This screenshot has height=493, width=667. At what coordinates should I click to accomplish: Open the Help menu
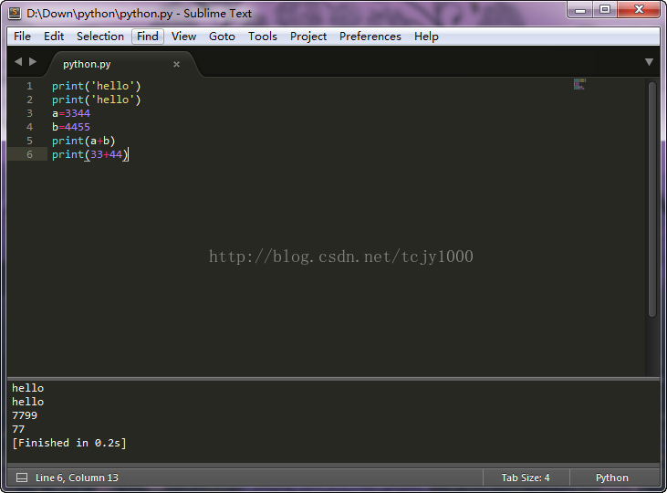(426, 37)
